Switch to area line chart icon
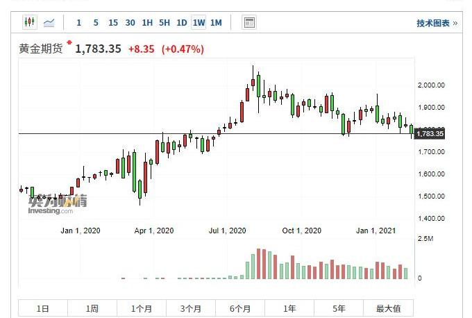The height and width of the screenshot is (318, 472). pyautogui.click(x=49, y=23)
